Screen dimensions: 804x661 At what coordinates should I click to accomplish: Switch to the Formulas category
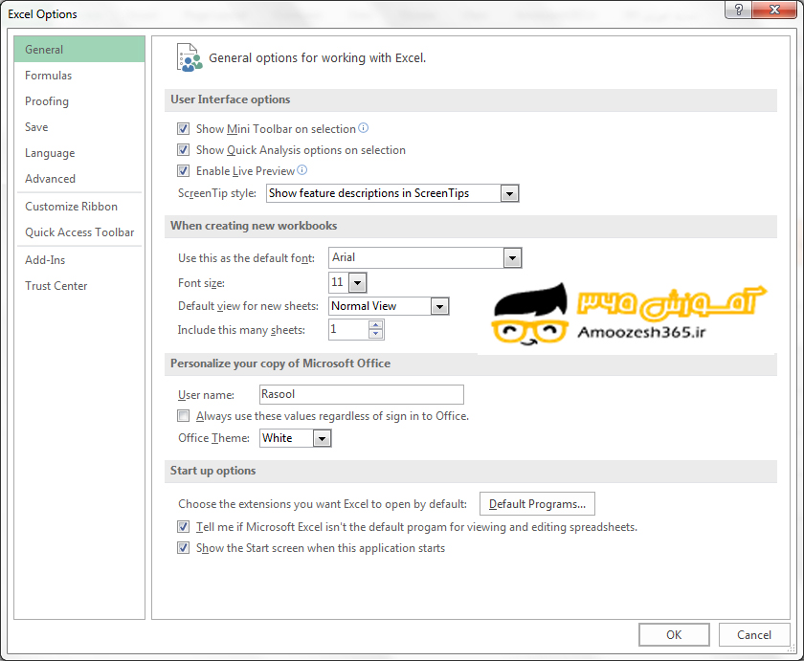tap(49, 76)
